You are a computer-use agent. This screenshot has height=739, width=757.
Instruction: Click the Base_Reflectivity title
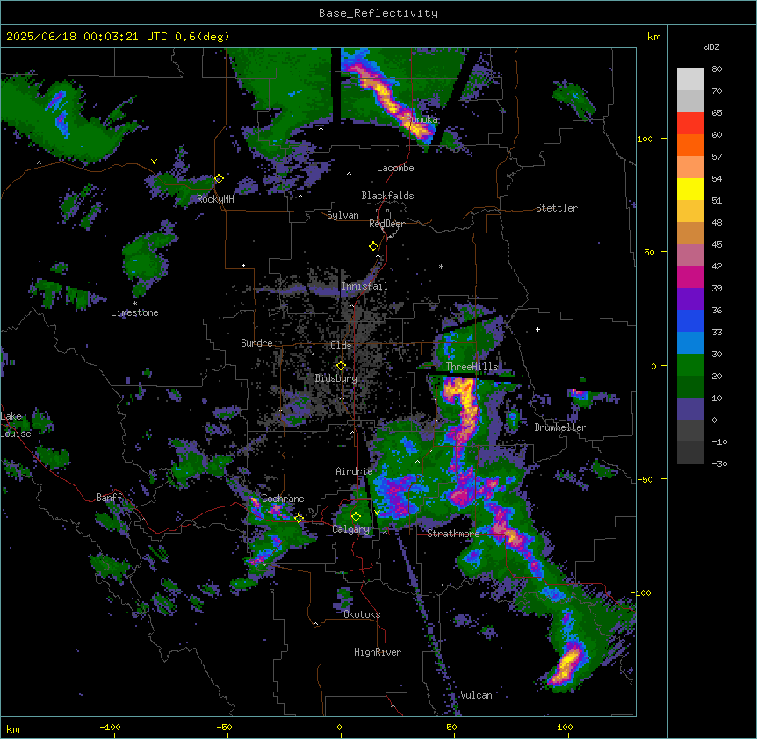pos(378,13)
